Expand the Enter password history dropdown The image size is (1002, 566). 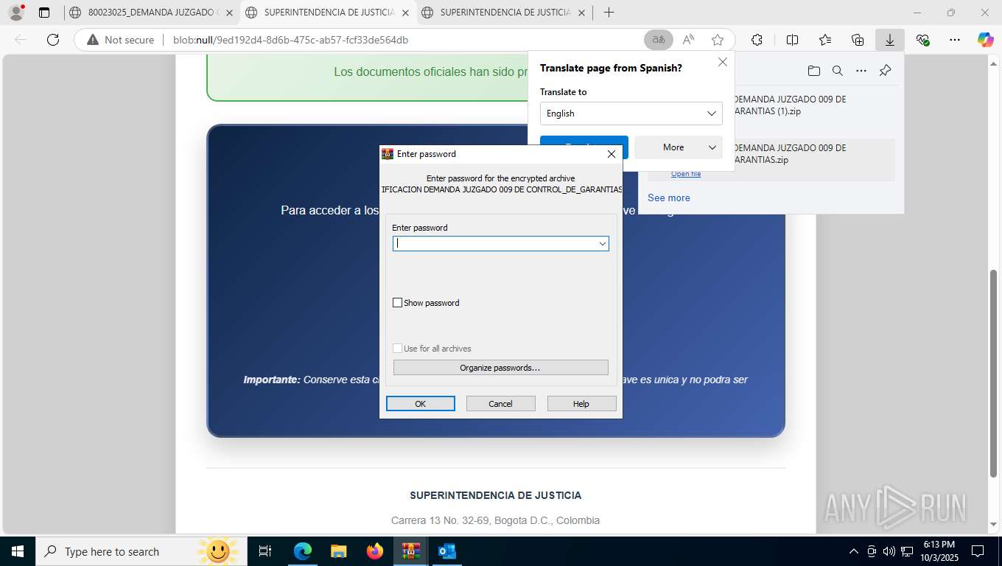tap(602, 243)
